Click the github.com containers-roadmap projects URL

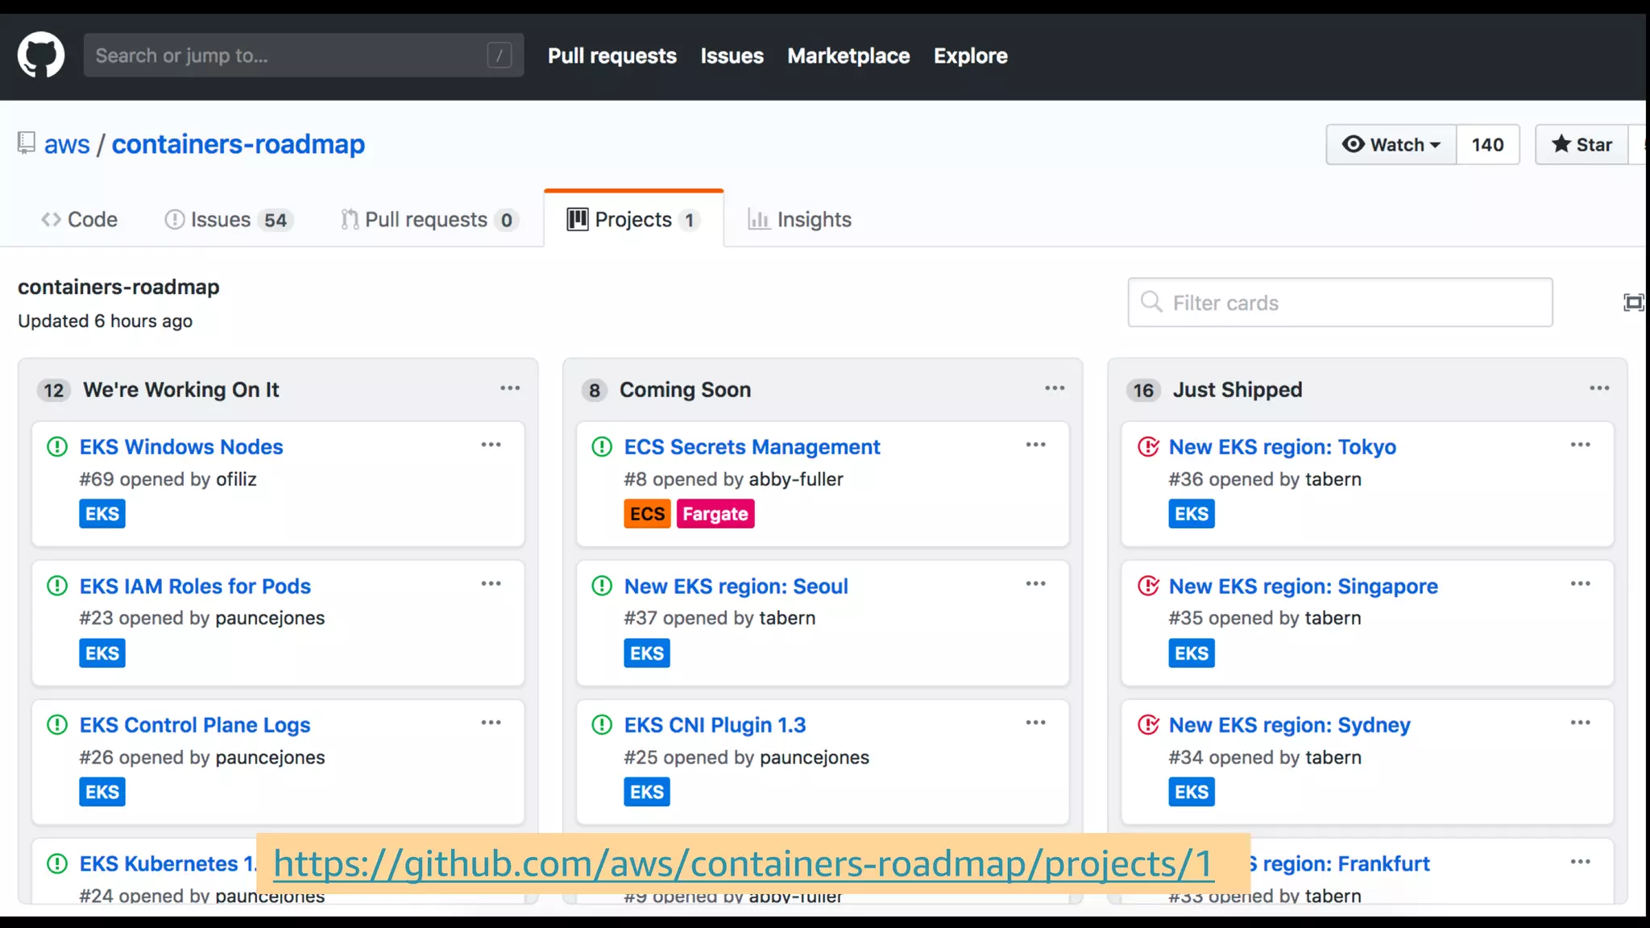(743, 864)
